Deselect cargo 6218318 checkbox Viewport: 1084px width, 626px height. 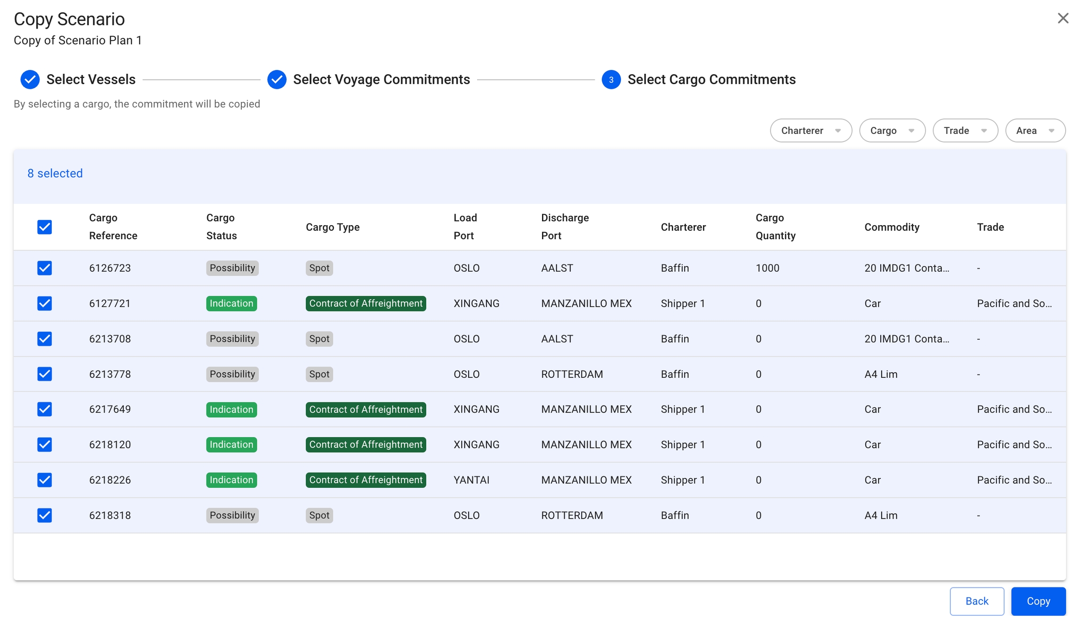45,515
